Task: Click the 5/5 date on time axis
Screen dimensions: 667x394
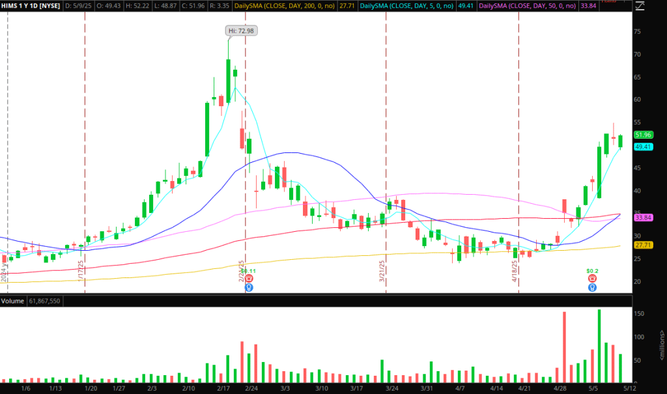Action: coord(593,388)
